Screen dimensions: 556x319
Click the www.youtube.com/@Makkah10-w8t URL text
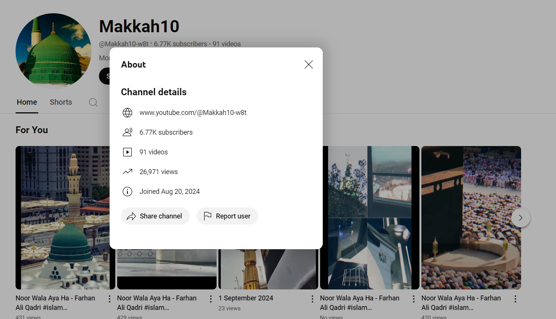[193, 113]
